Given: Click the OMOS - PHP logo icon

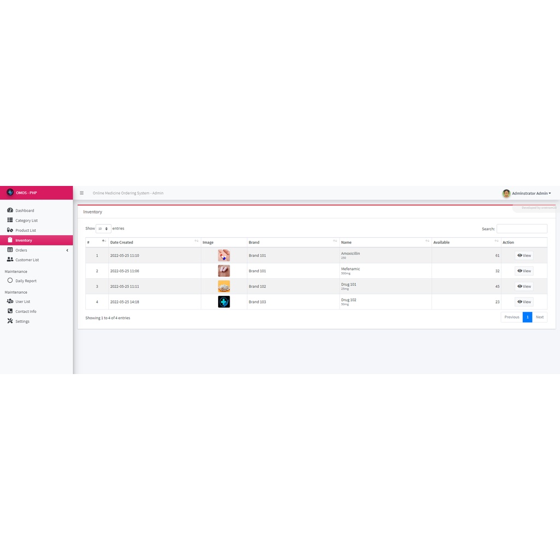Looking at the screenshot, I should coord(10,192).
